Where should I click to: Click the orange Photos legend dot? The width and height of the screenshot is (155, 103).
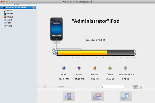[95, 68]
